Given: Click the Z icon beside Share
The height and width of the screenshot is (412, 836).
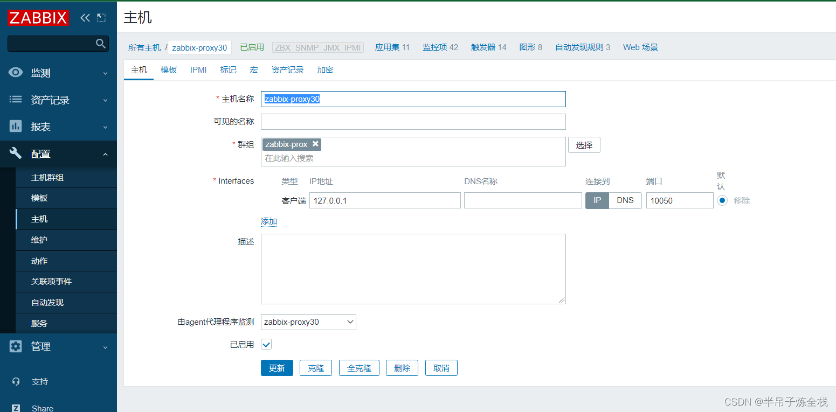Looking at the screenshot, I should click(x=16, y=408).
